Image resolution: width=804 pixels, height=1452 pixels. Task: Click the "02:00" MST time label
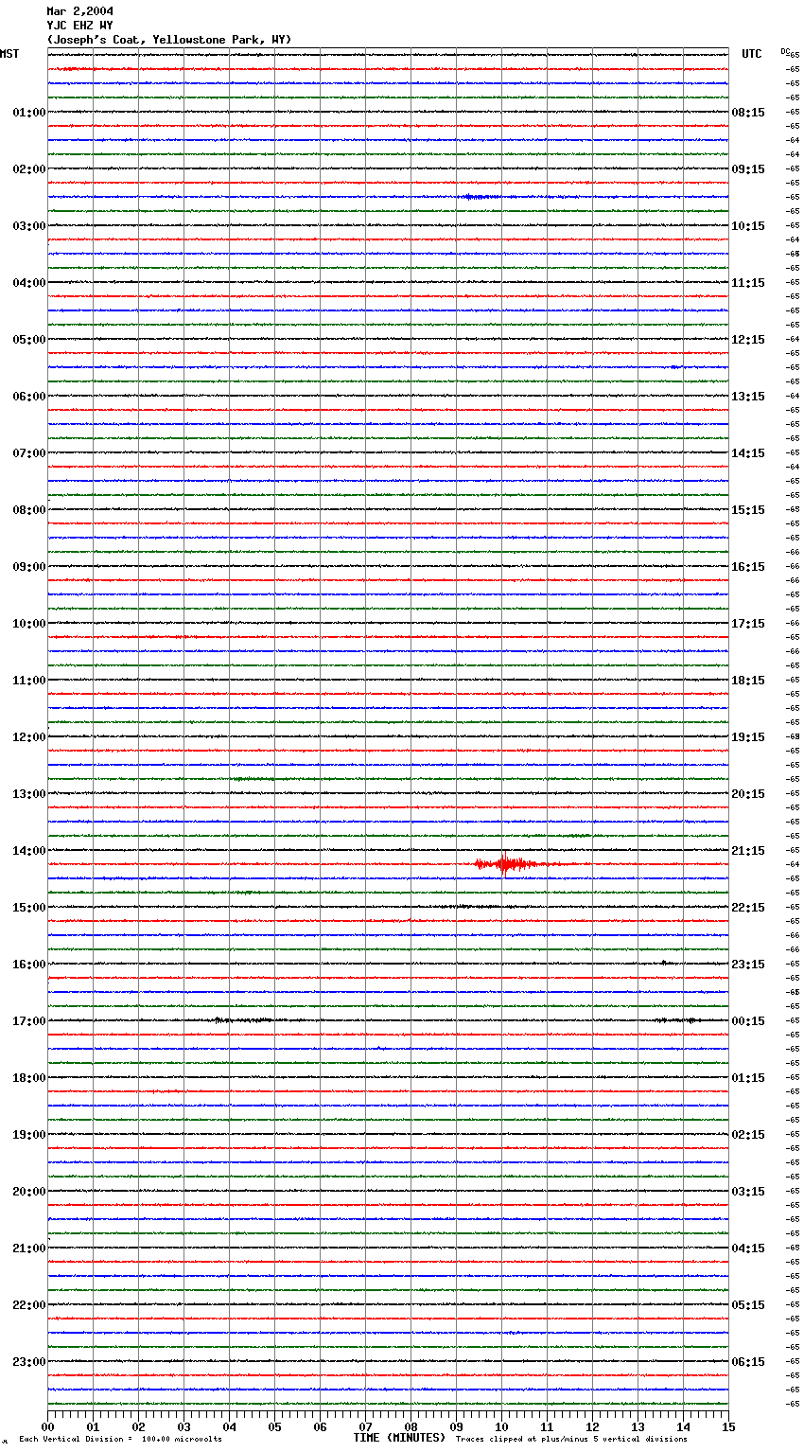click(x=29, y=169)
